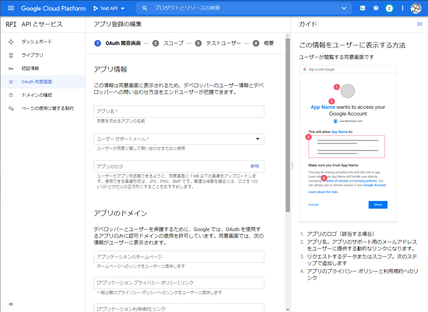Go to ページの使用に関する契約 menu item

pos(43,108)
